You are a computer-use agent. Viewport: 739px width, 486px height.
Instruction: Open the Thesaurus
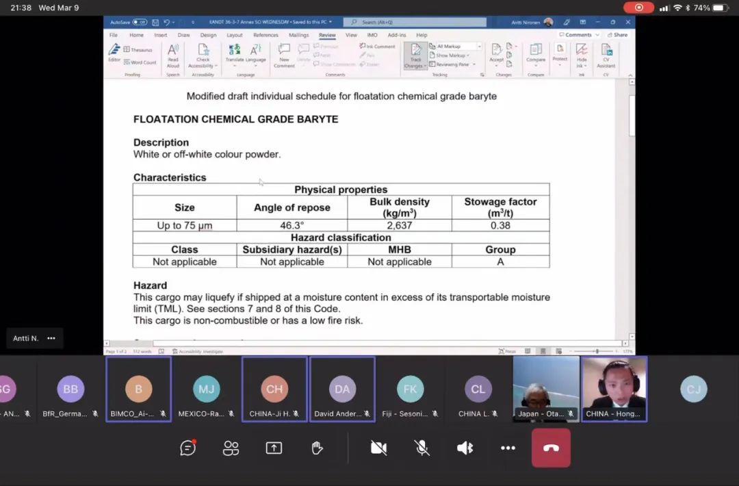138,49
